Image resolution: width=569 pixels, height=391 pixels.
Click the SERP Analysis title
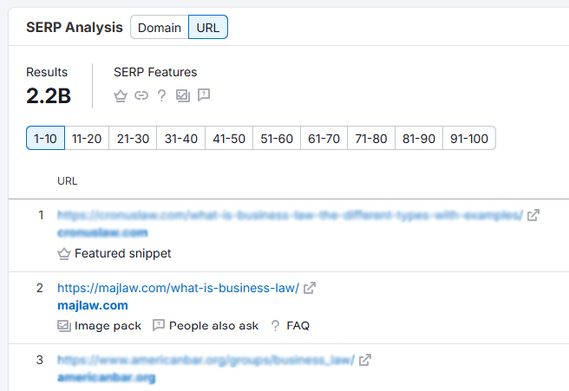(x=75, y=28)
